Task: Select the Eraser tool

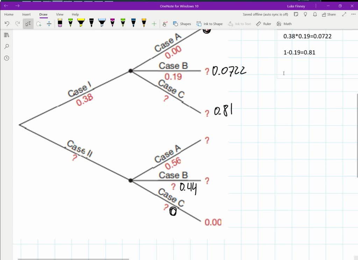Action: [60, 23]
